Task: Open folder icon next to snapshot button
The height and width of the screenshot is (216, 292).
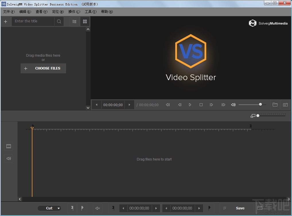Action: coord(275,105)
